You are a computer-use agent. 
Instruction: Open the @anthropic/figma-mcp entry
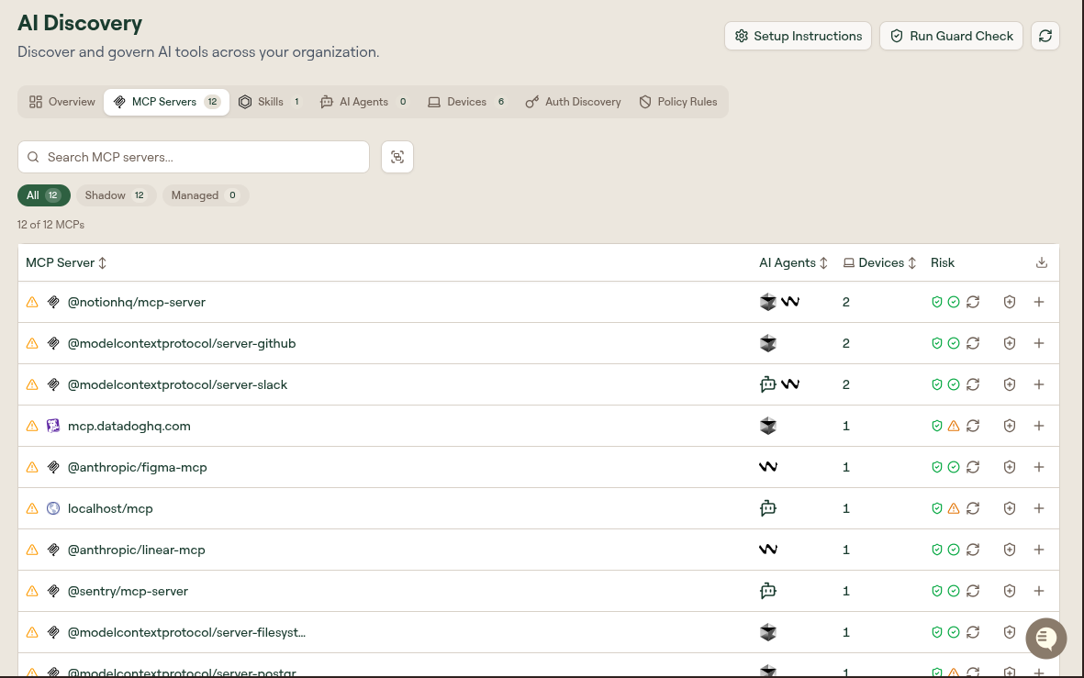[138, 467]
